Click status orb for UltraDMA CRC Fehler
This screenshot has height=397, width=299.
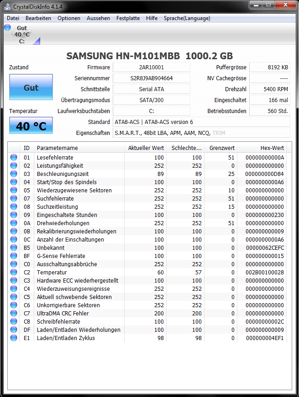point(14,313)
